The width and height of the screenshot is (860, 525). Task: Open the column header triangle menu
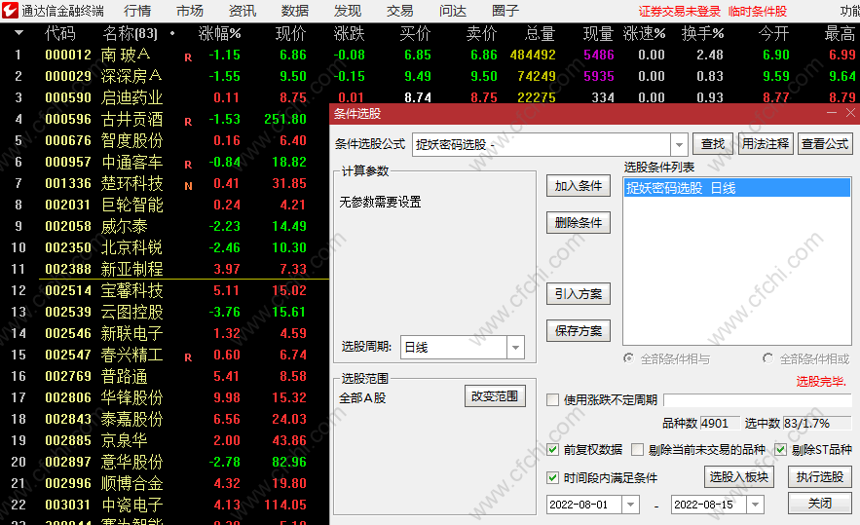19,33
